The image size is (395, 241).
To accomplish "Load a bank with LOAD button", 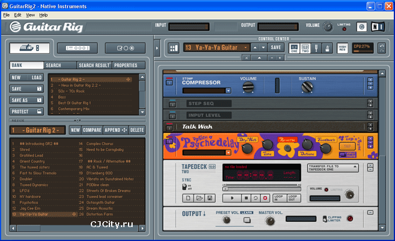I will click(35, 77).
